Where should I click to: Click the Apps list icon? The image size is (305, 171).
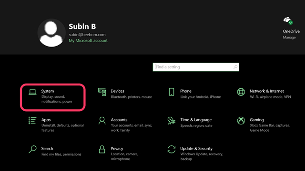(x=32, y=120)
